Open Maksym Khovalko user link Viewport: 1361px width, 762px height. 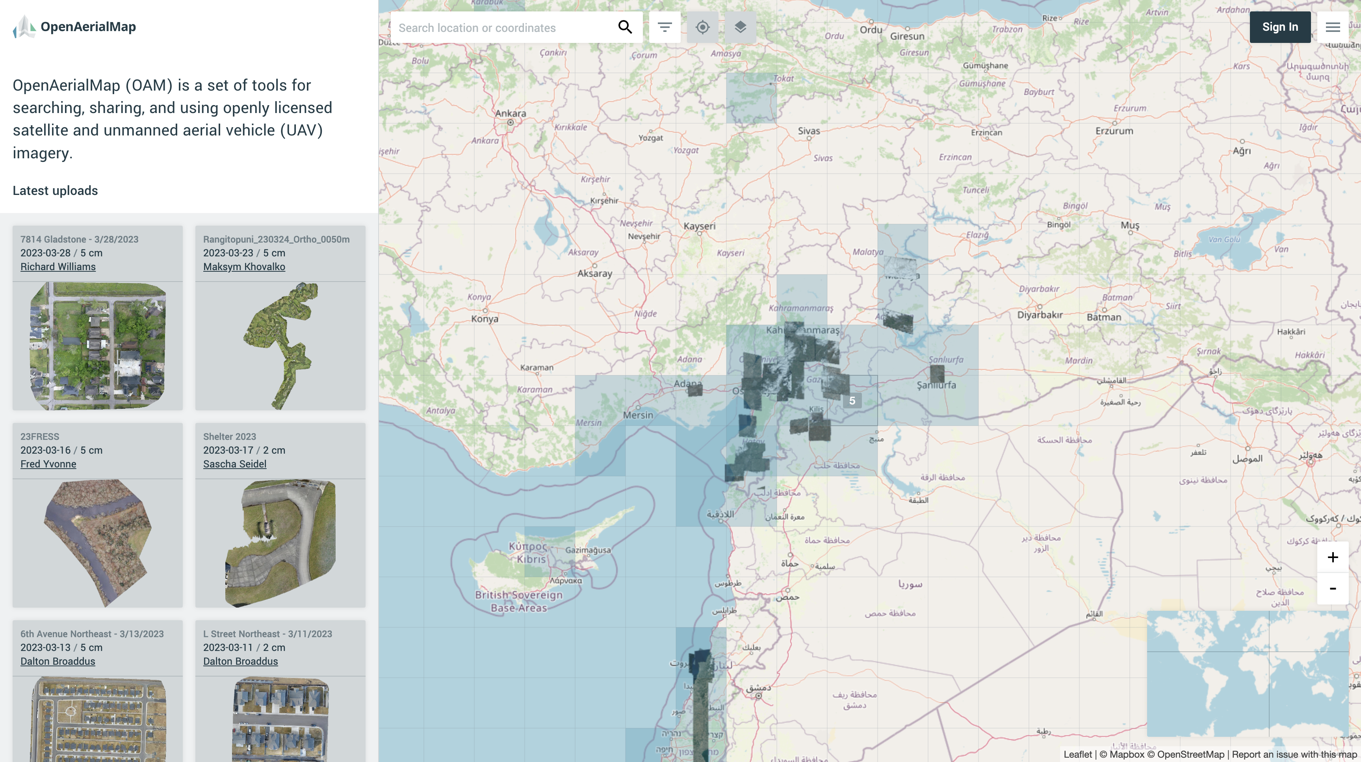click(244, 267)
